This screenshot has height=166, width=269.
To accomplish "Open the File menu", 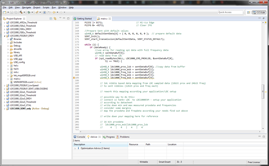I will click(x=5, y=7).
